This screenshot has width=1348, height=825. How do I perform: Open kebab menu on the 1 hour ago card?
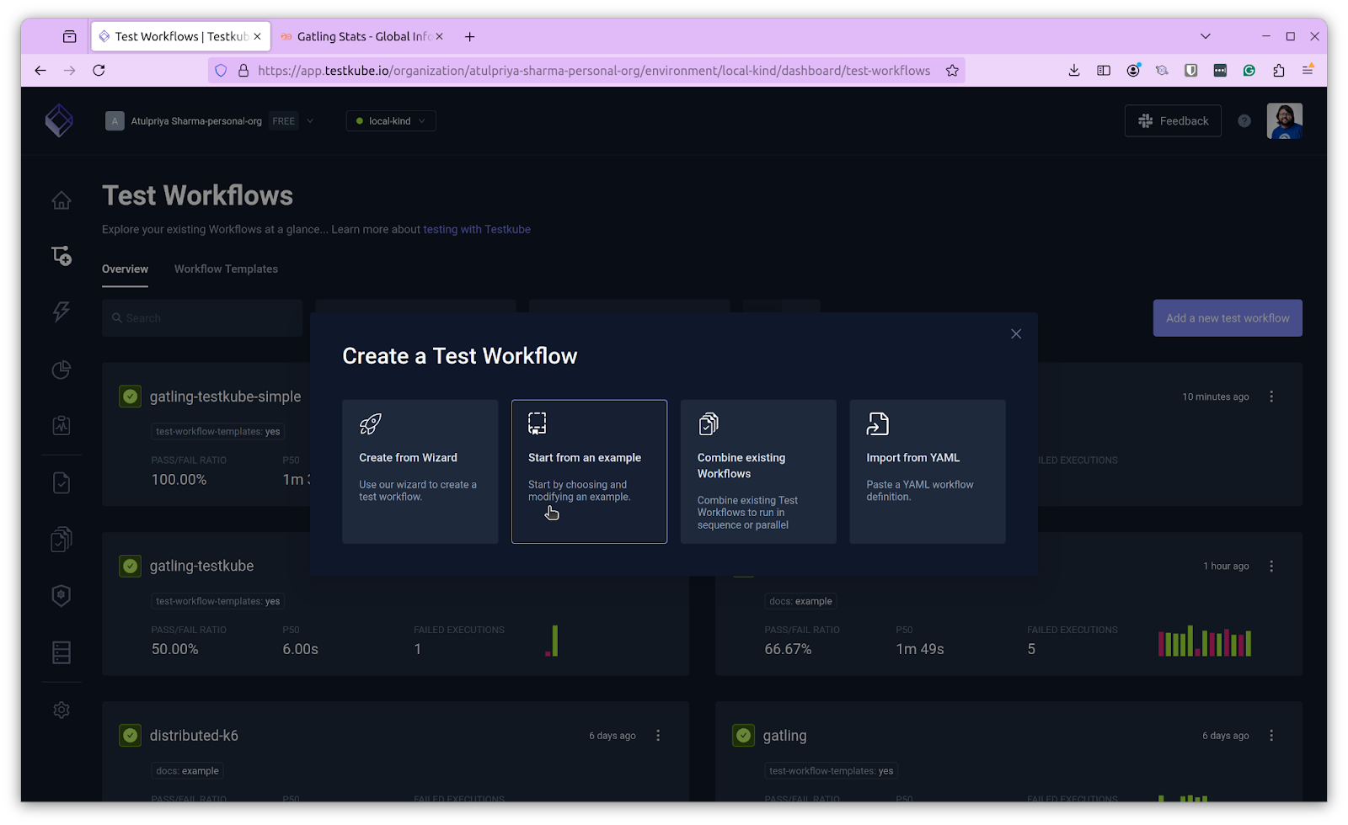[1271, 567]
